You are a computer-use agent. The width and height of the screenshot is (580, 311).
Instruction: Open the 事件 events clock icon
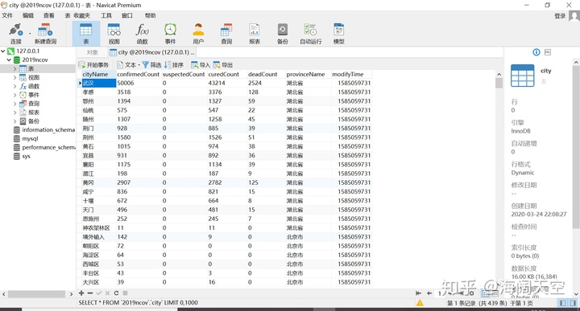pyautogui.click(x=170, y=34)
